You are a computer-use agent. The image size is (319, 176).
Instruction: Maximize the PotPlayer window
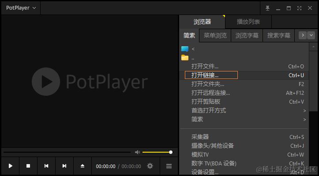tap(289, 8)
